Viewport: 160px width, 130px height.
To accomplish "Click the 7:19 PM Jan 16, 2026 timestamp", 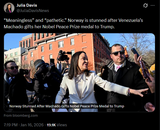I will pyautogui.click(x=24, y=125).
